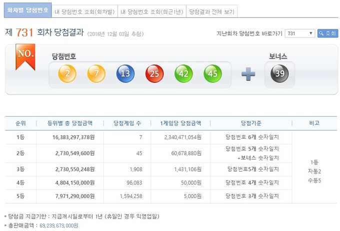Click the green lottery ball number 42
The image size is (340, 231).
[x=183, y=74]
